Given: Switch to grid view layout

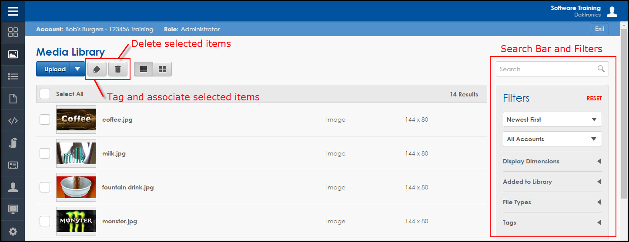Looking at the screenshot, I should click(x=162, y=69).
